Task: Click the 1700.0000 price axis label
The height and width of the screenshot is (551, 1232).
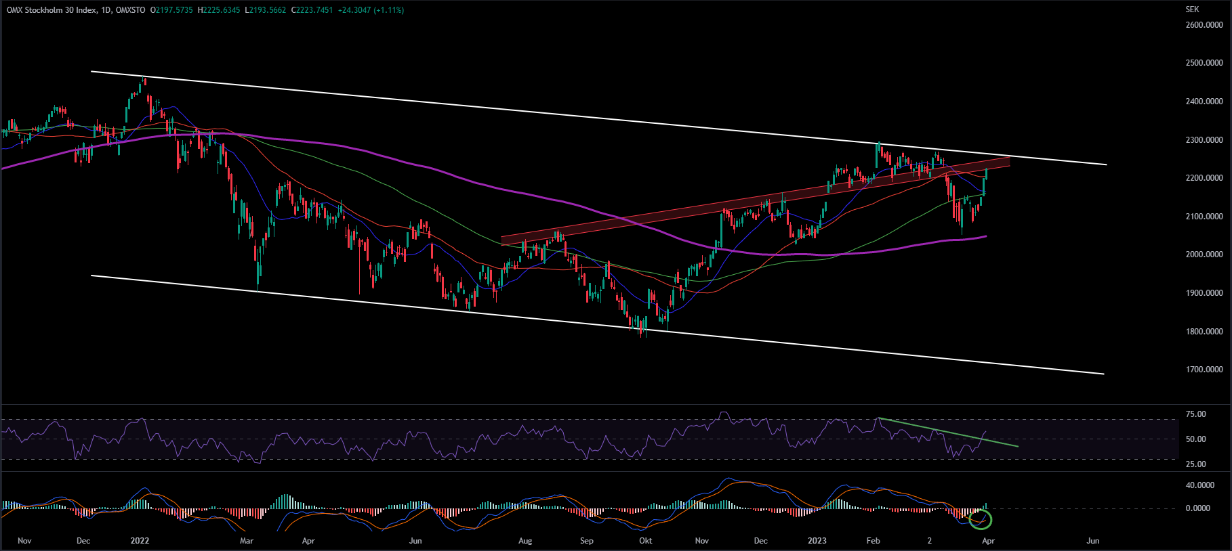Action: tap(1204, 370)
